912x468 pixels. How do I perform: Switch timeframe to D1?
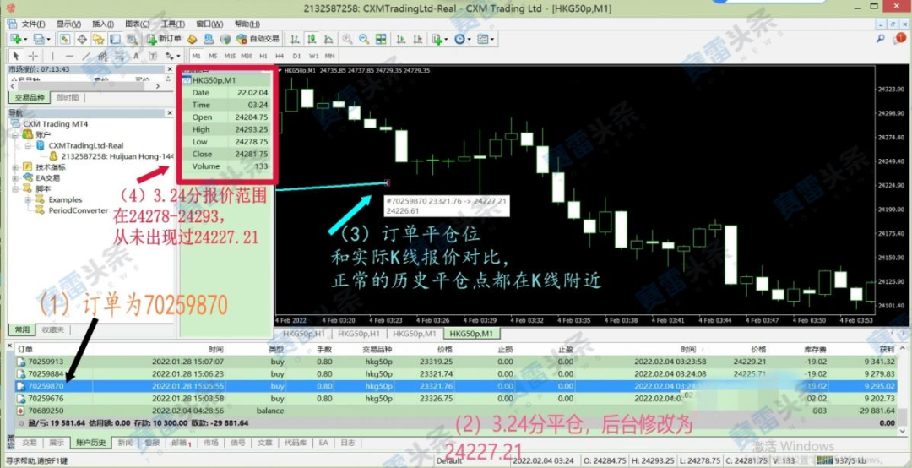[296, 56]
